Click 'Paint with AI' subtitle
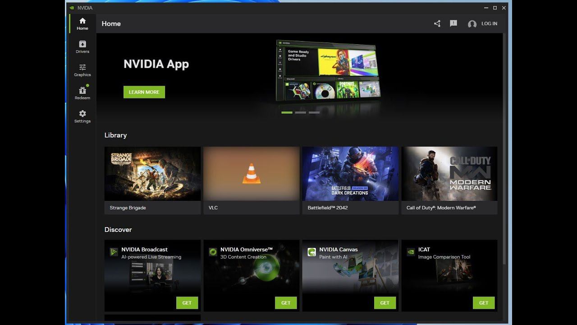 (x=333, y=257)
